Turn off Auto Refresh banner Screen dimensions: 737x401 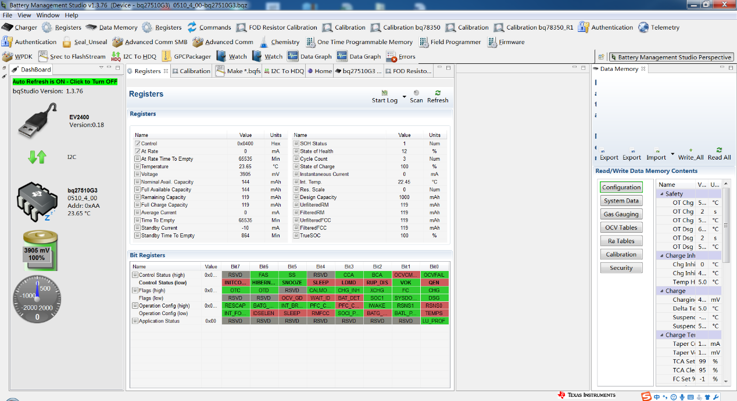[x=65, y=82]
